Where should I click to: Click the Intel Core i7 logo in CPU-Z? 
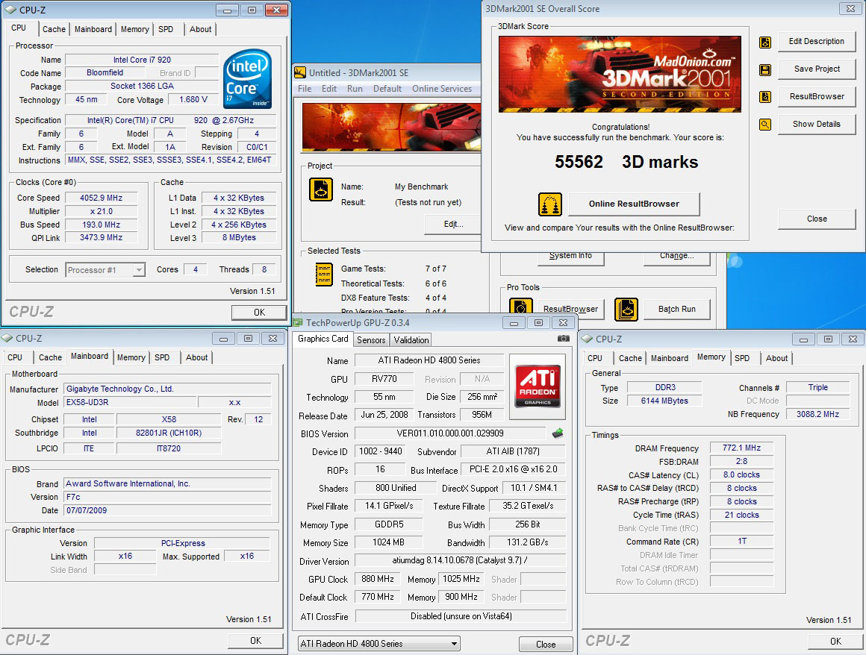point(248,79)
